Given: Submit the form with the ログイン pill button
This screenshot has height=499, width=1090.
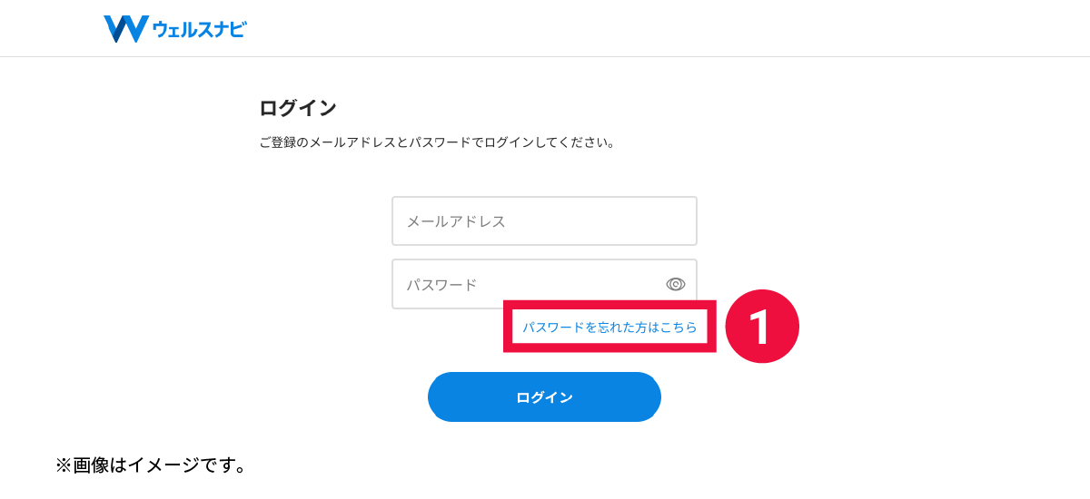Looking at the screenshot, I should click(x=544, y=397).
